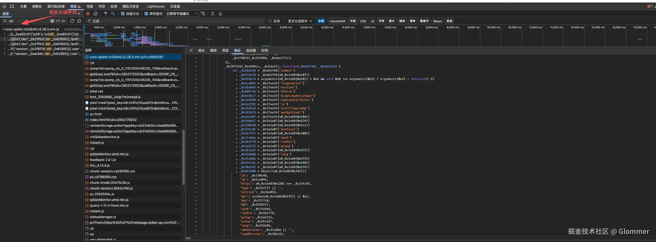Open the 标头 headers tab
Screen dimensions: 656x242
coord(201,50)
